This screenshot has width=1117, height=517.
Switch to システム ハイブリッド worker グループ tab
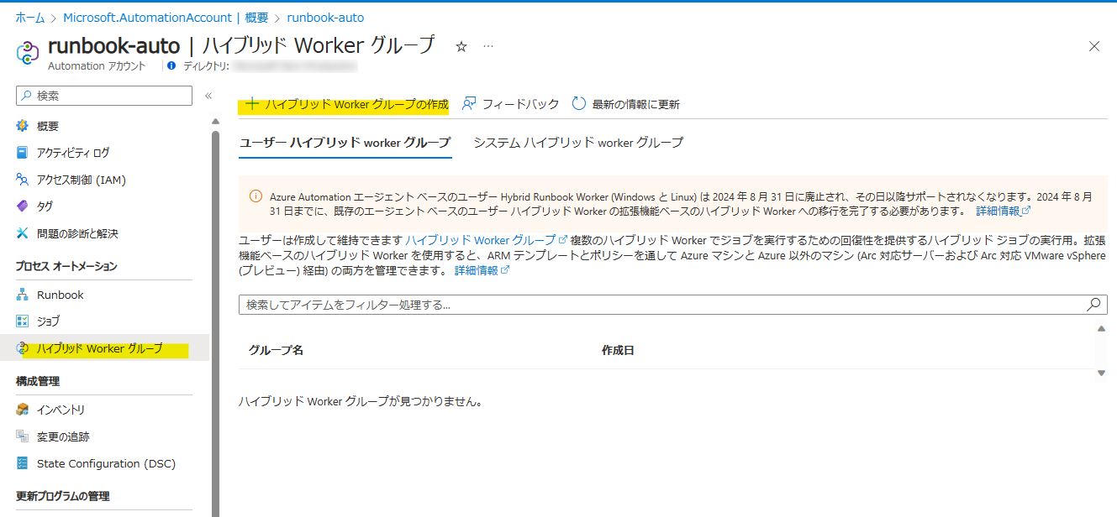click(578, 143)
